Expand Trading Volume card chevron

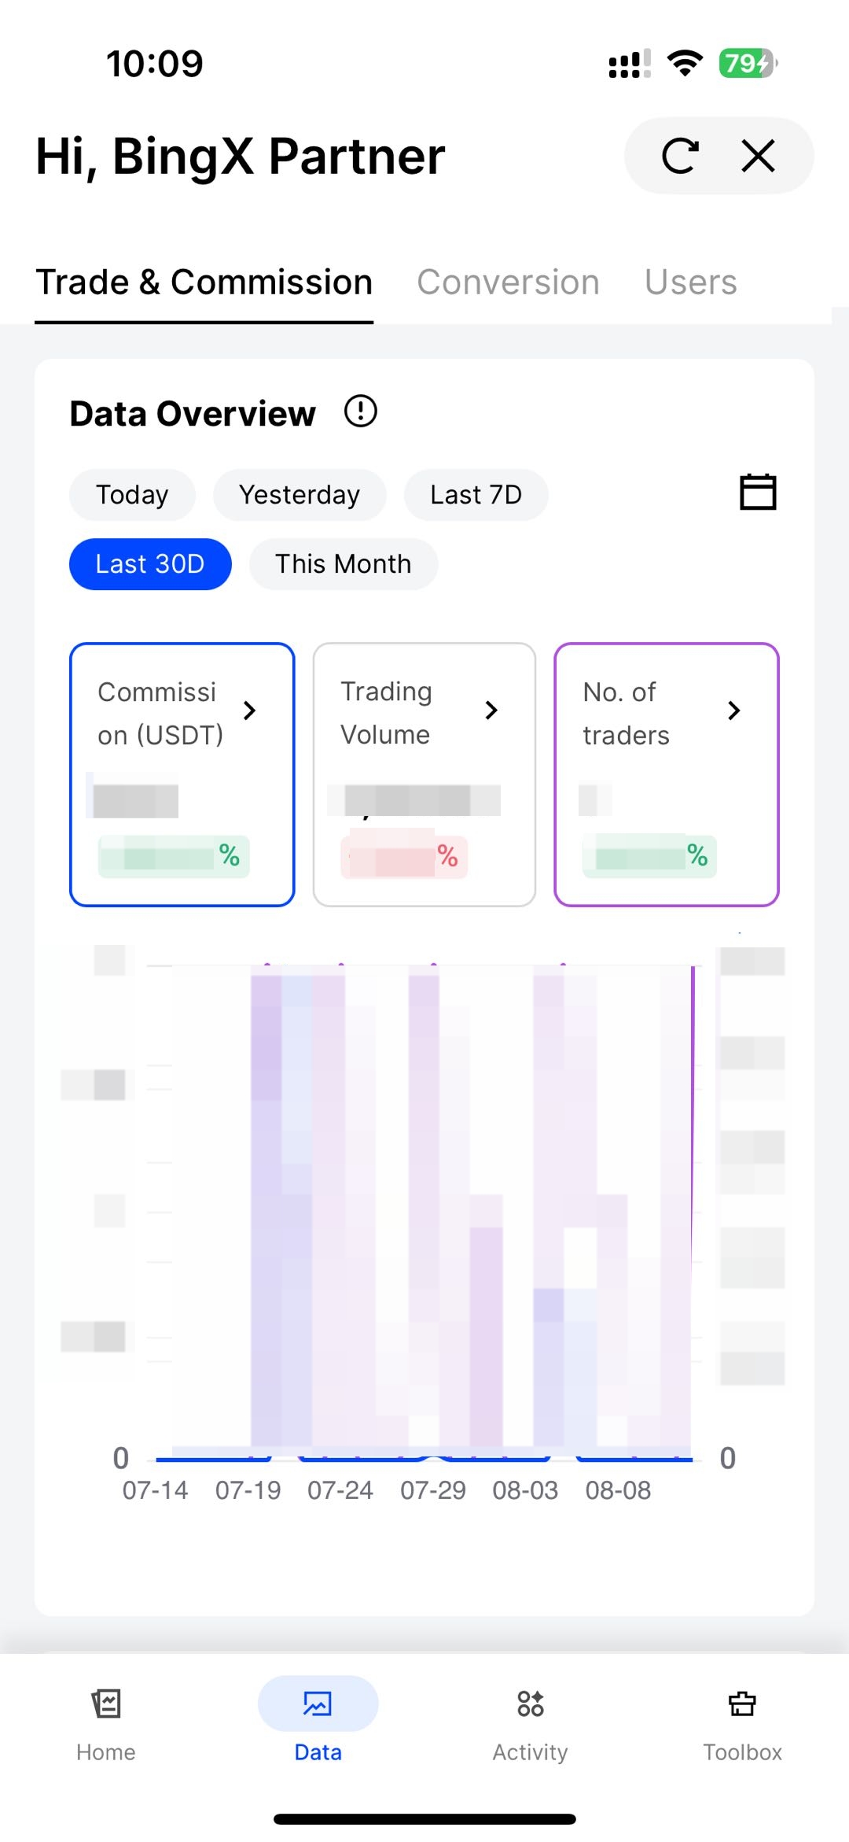click(x=492, y=711)
